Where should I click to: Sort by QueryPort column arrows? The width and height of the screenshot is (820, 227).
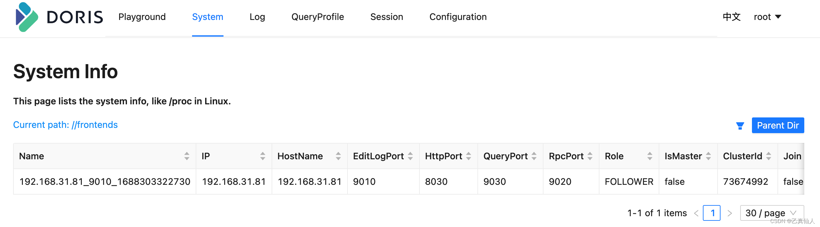point(534,156)
